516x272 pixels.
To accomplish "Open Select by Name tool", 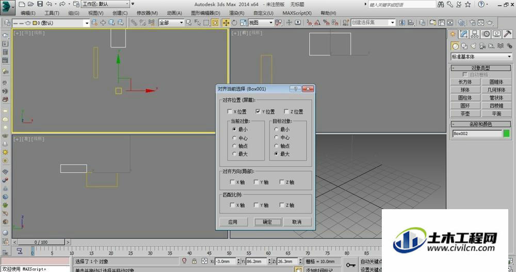I will 198,23.
